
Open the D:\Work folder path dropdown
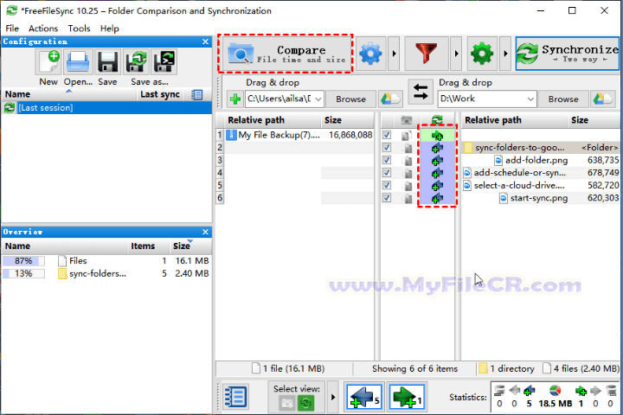point(530,99)
